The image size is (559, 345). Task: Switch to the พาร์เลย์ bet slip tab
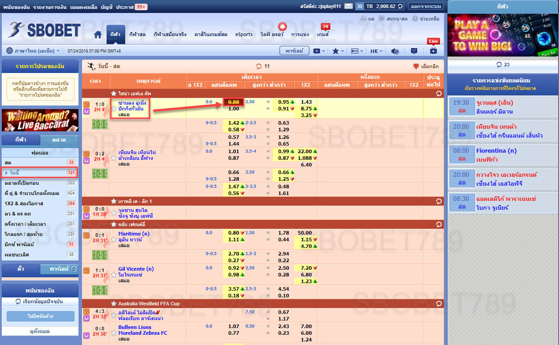pyautogui.click(x=59, y=269)
